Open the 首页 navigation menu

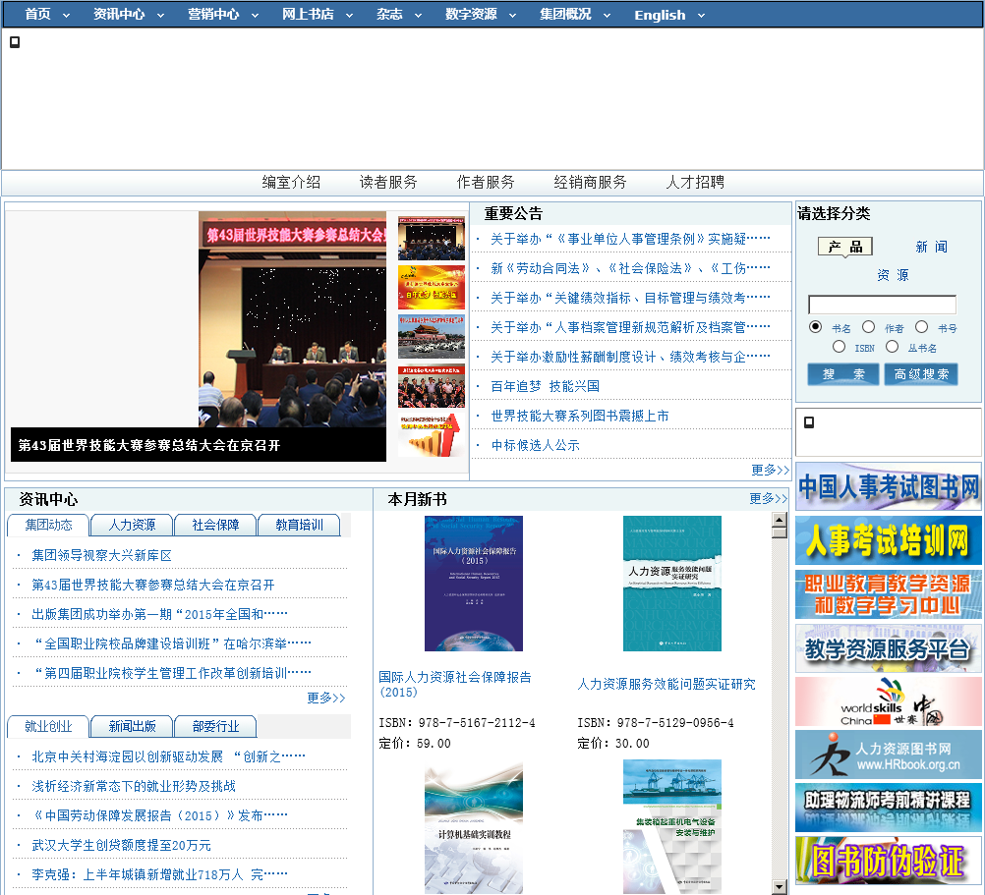37,14
